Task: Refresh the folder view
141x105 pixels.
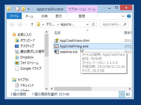Action: coord(93,24)
